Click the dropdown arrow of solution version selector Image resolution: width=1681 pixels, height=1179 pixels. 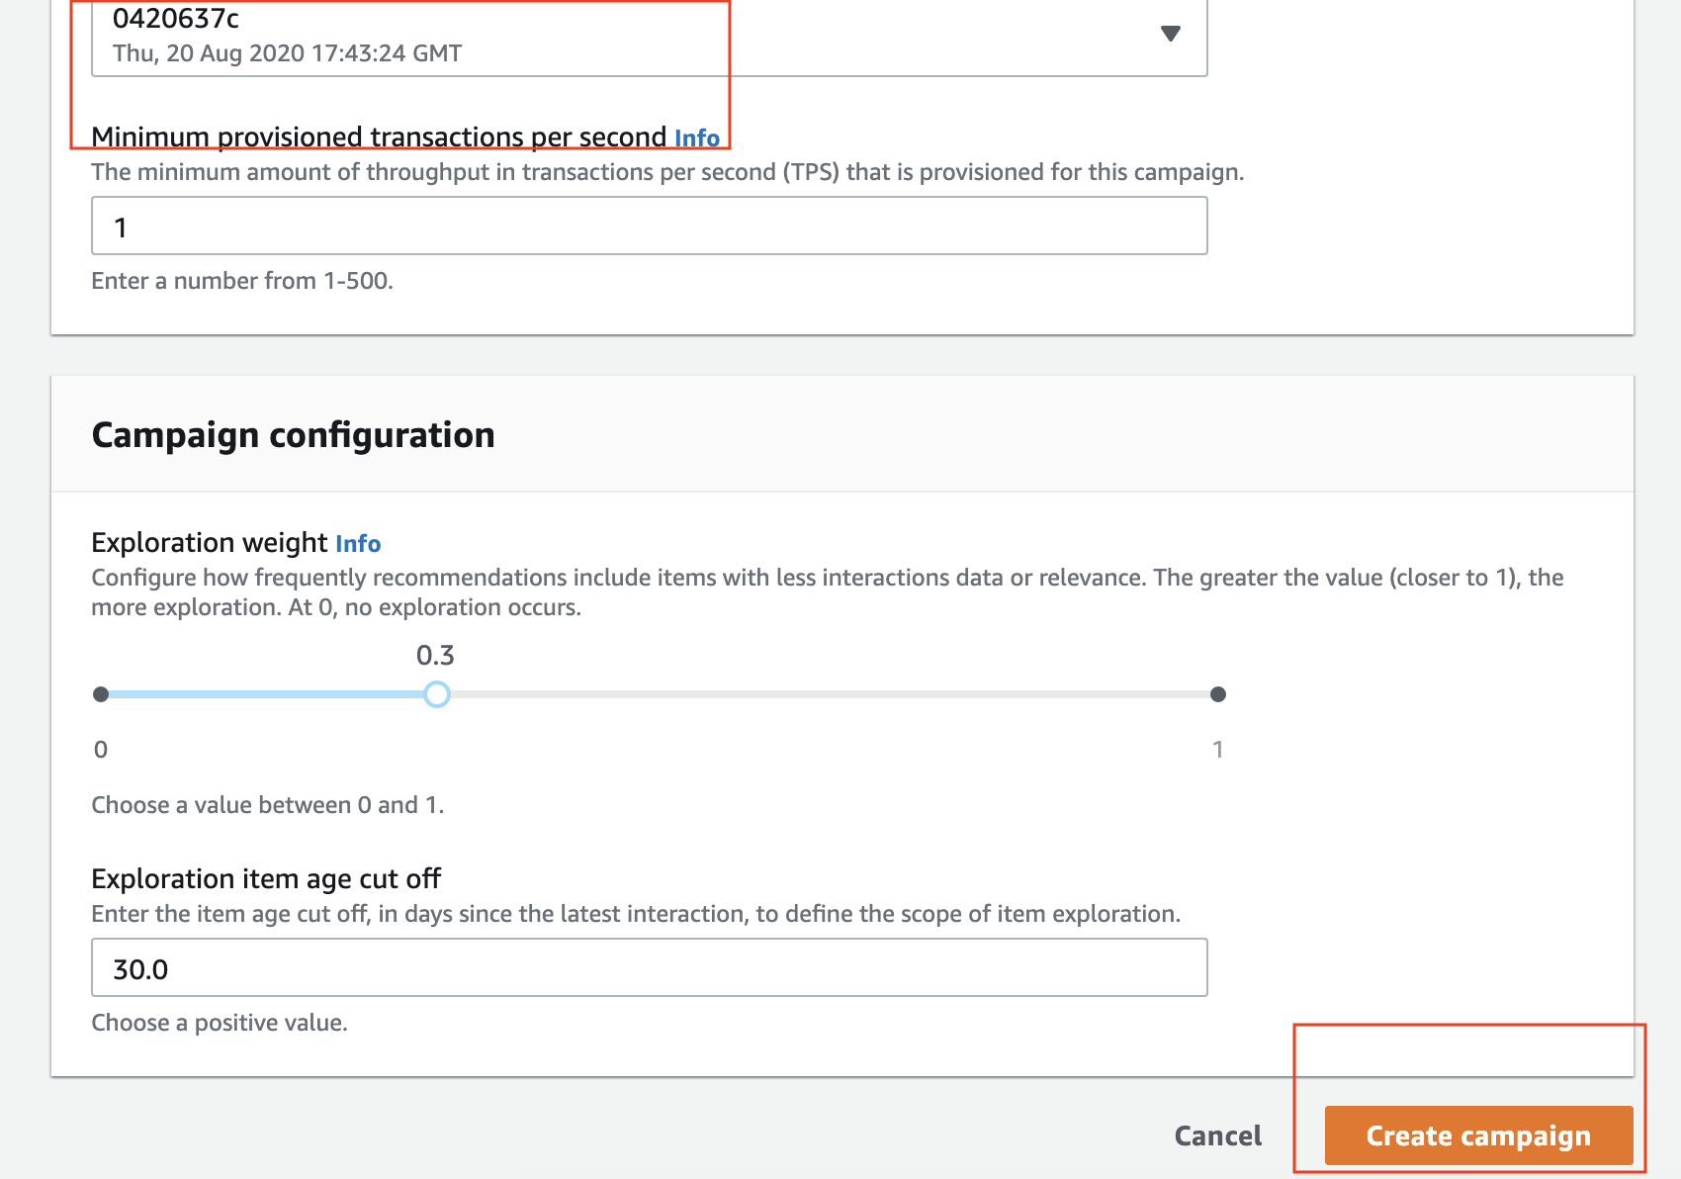click(1171, 34)
